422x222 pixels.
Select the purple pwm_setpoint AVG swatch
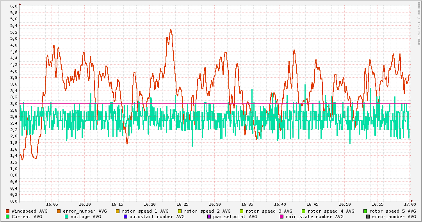(x=209, y=217)
